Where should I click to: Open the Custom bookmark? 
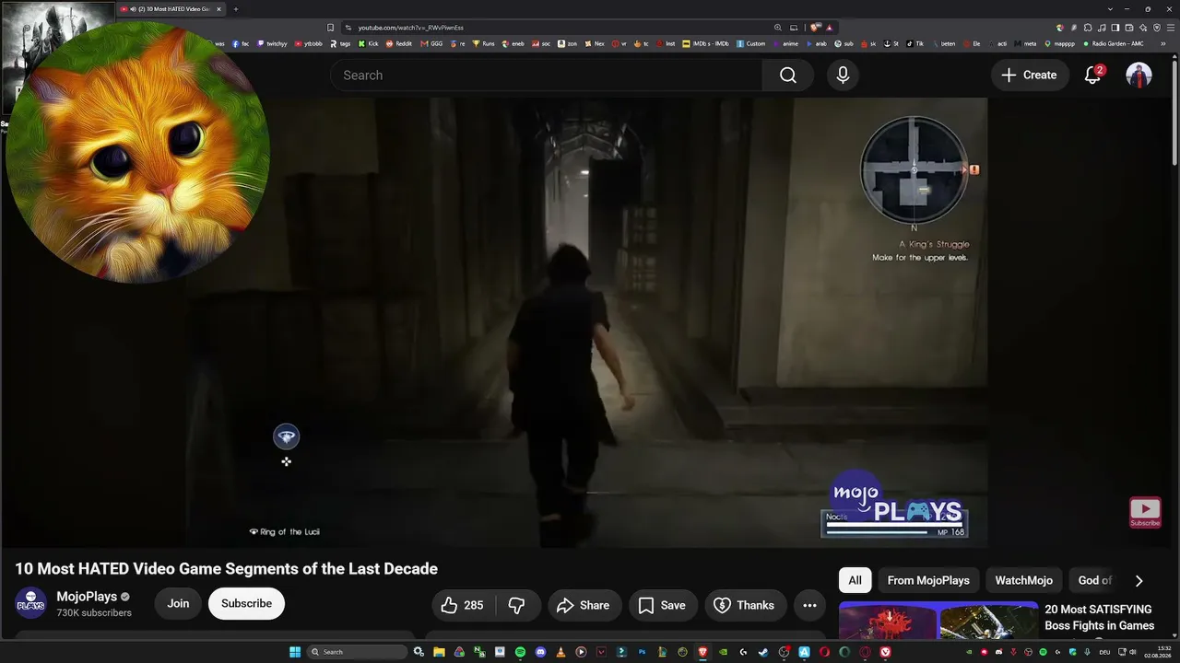(751, 43)
